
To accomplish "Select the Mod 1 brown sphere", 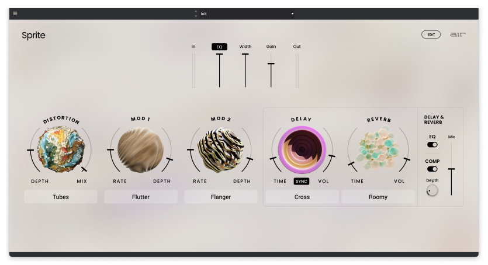I will coord(140,150).
